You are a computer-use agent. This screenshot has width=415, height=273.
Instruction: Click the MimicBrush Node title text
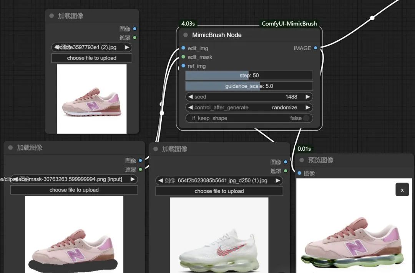pos(217,35)
